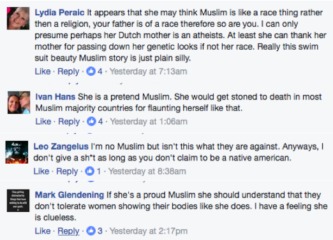Reply to Ivan Hans's comment
The image size is (333, 240).
tap(69, 122)
